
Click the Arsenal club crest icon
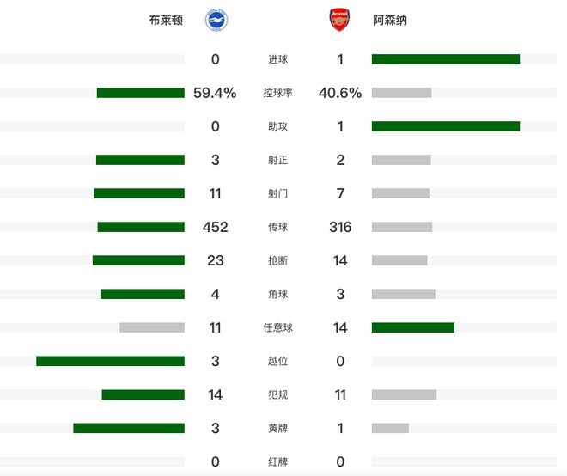click(x=340, y=20)
